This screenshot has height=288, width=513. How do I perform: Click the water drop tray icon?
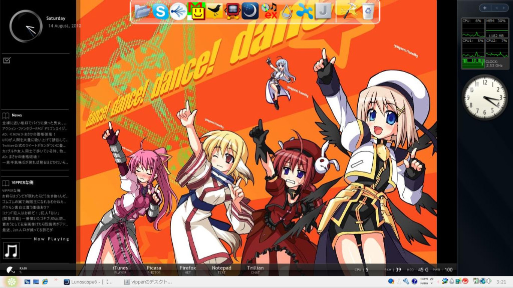451,281
